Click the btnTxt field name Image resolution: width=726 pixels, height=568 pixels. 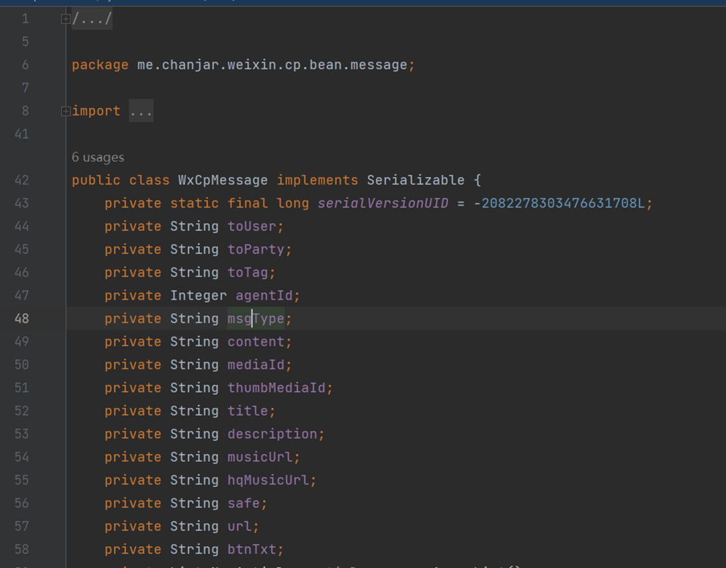pos(252,549)
